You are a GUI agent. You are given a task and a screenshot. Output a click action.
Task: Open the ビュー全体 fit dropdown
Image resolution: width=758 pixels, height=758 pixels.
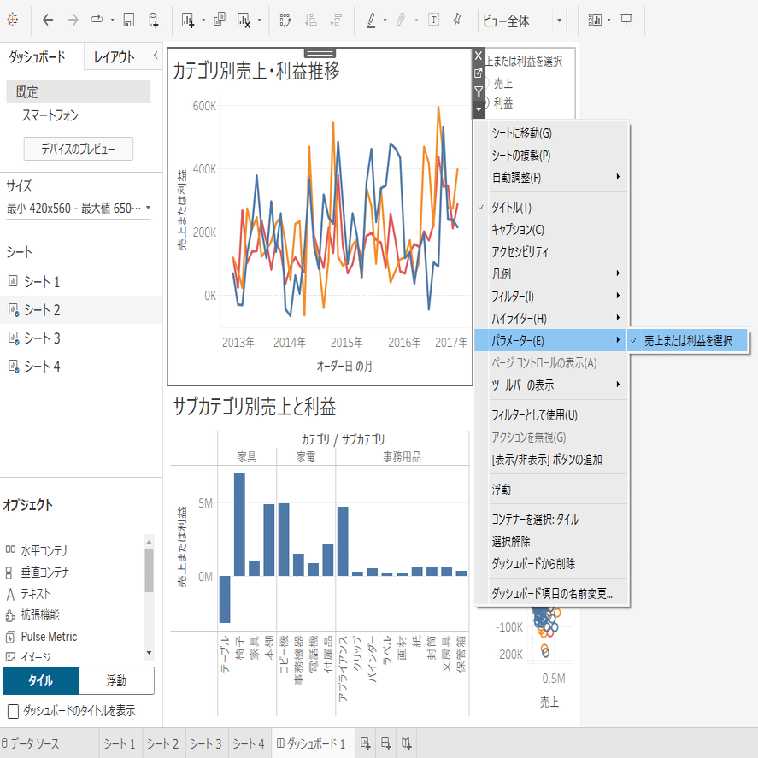522,21
